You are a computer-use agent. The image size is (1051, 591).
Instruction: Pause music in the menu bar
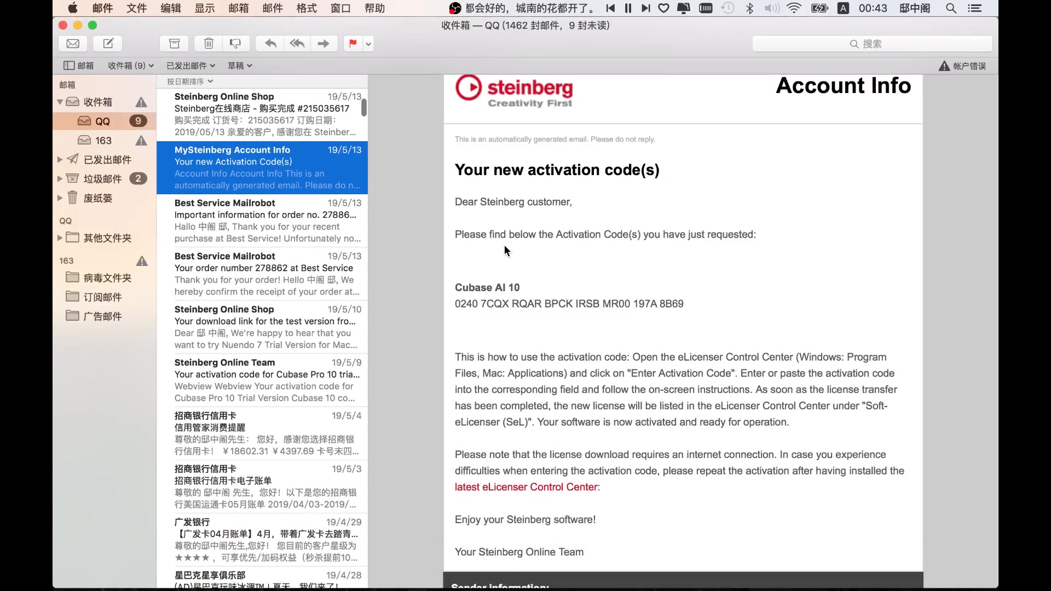(x=628, y=8)
